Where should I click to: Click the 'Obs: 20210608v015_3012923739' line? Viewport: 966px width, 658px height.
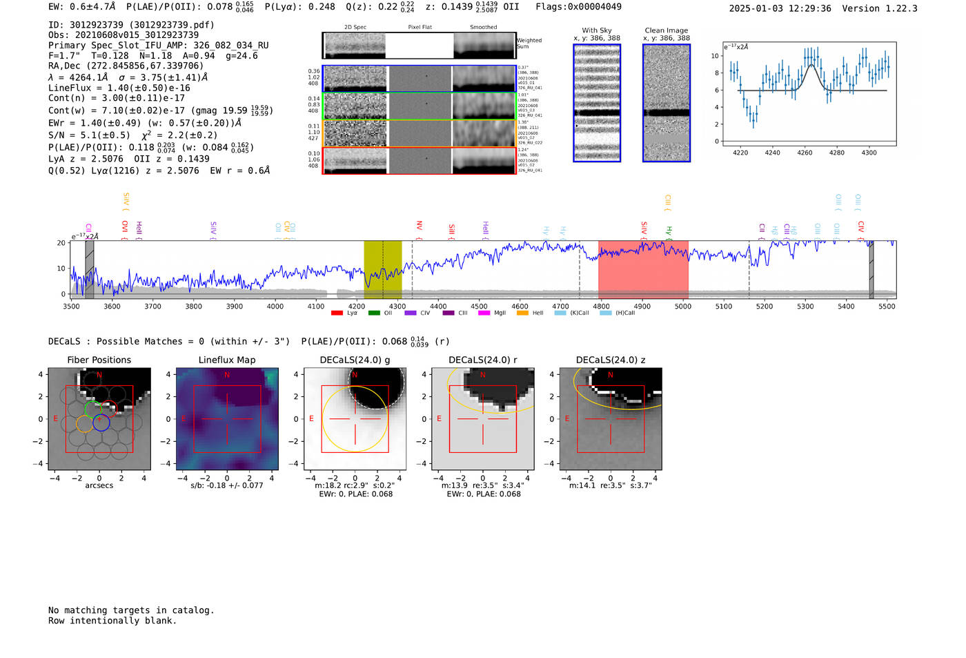pyautogui.click(x=124, y=35)
